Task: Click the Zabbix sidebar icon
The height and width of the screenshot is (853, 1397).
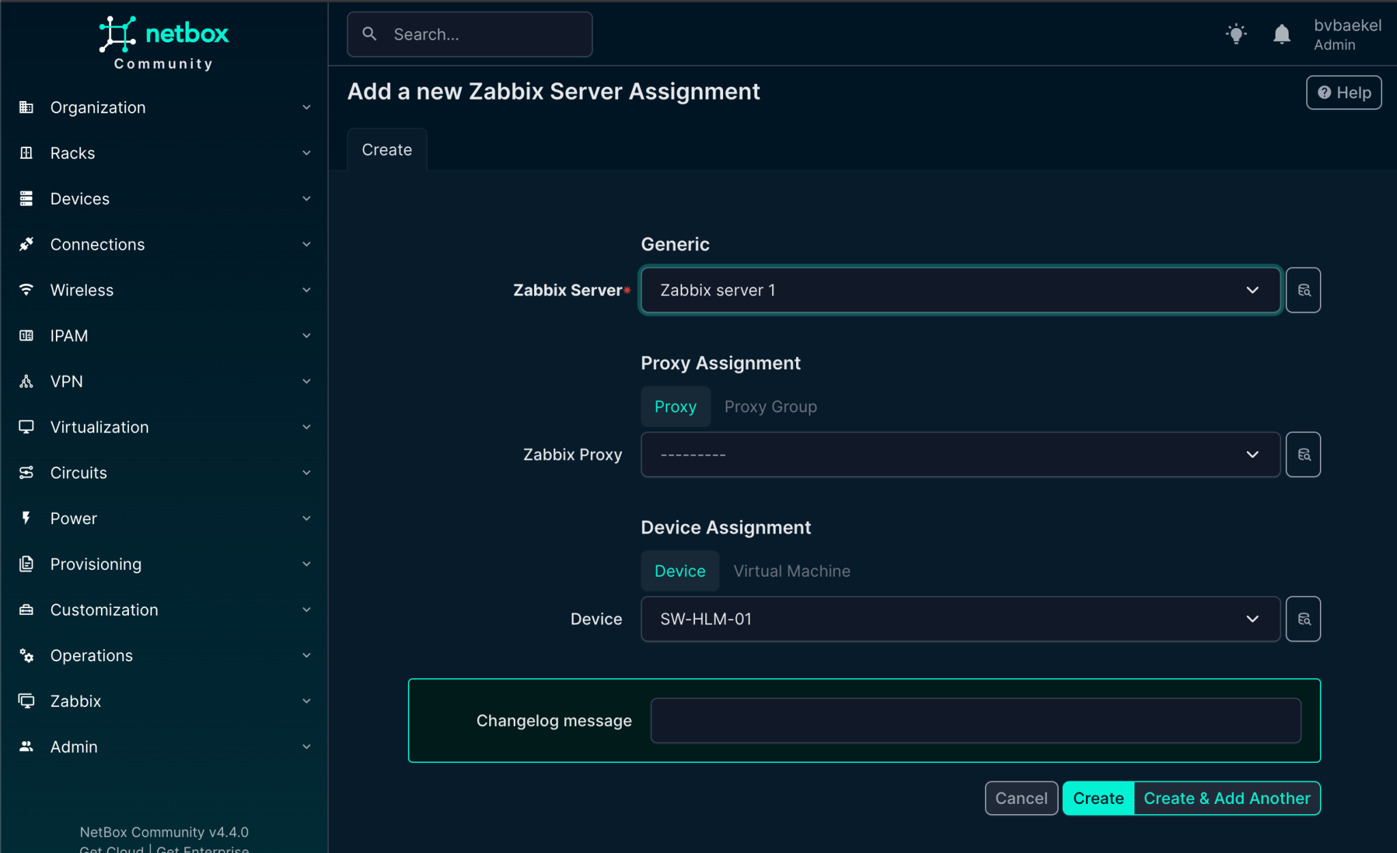Action: click(26, 701)
